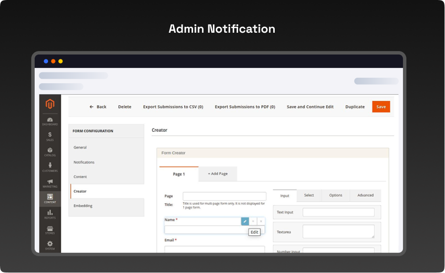Viewport: 445px width, 273px height.
Task: Go to Customers in the sidebar
Action: click(x=50, y=167)
